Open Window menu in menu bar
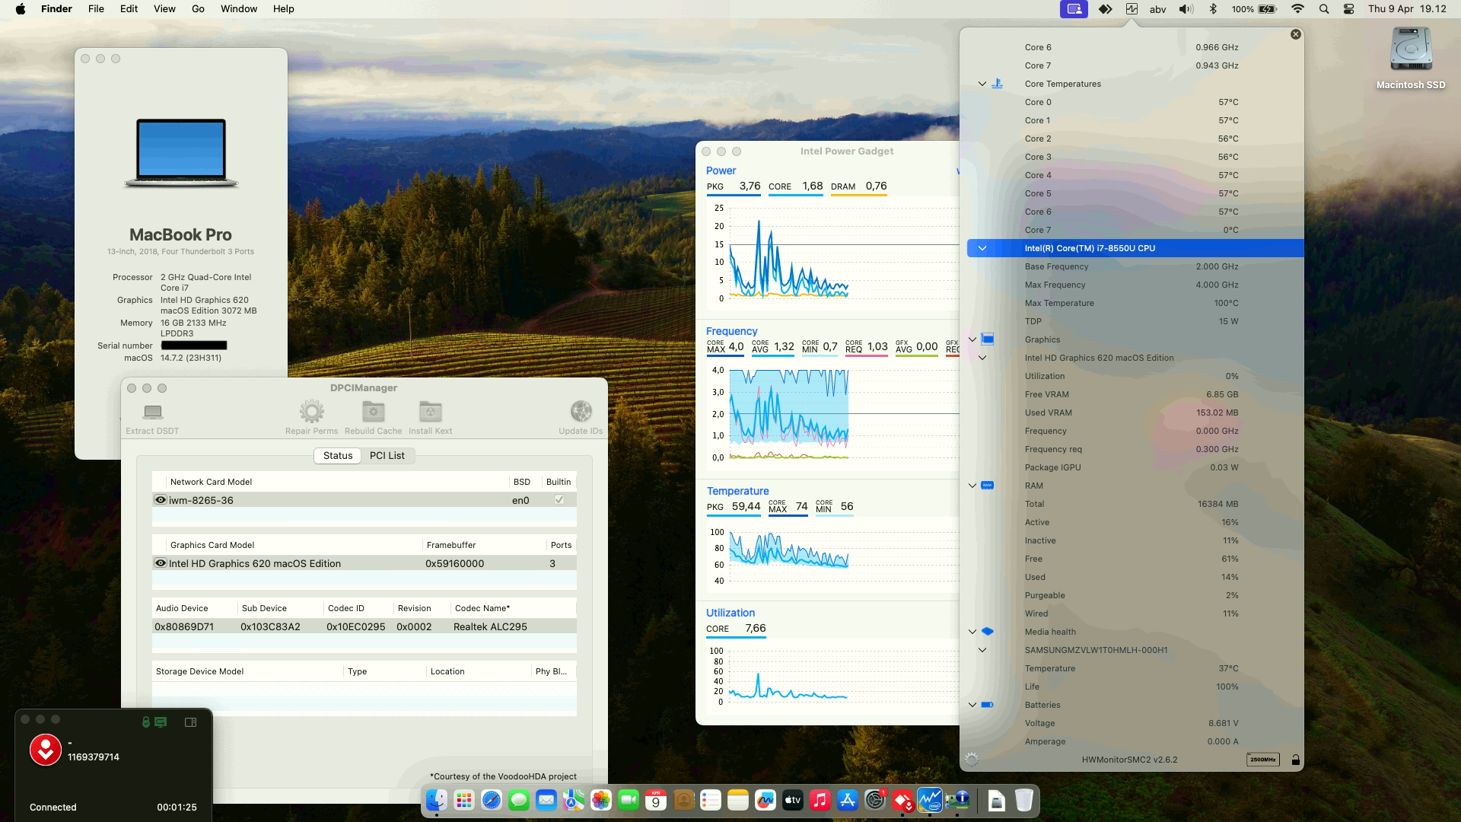Screen dimensions: 1461x822 tap(239, 9)
